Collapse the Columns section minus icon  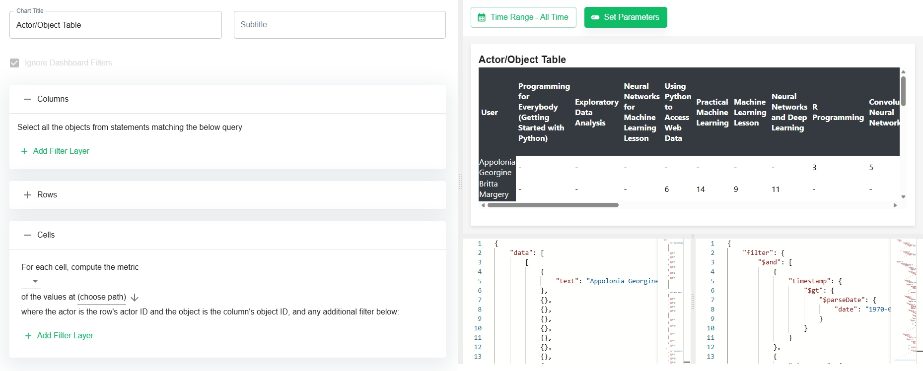(27, 99)
